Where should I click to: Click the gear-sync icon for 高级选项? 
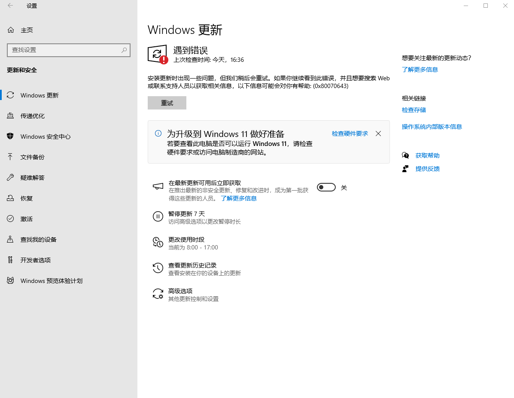tap(158, 294)
